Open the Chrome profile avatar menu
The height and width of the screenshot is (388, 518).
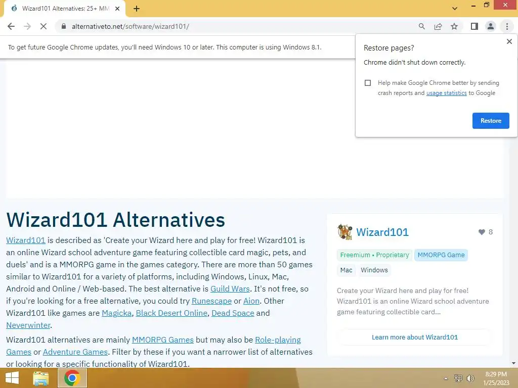[x=491, y=26]
